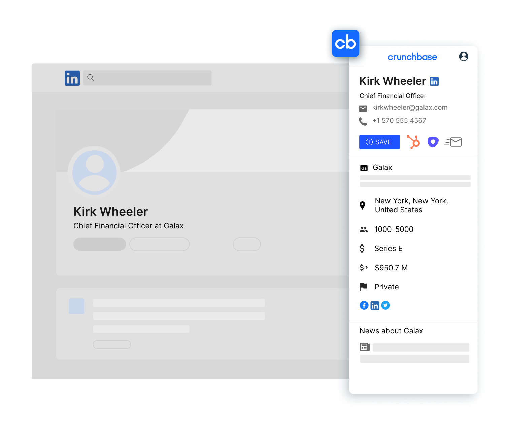The width and height of the screenshot is (509, 424).
Task: Click Kirk Wheeler name in Crunchbase panel
Action: 393,81
